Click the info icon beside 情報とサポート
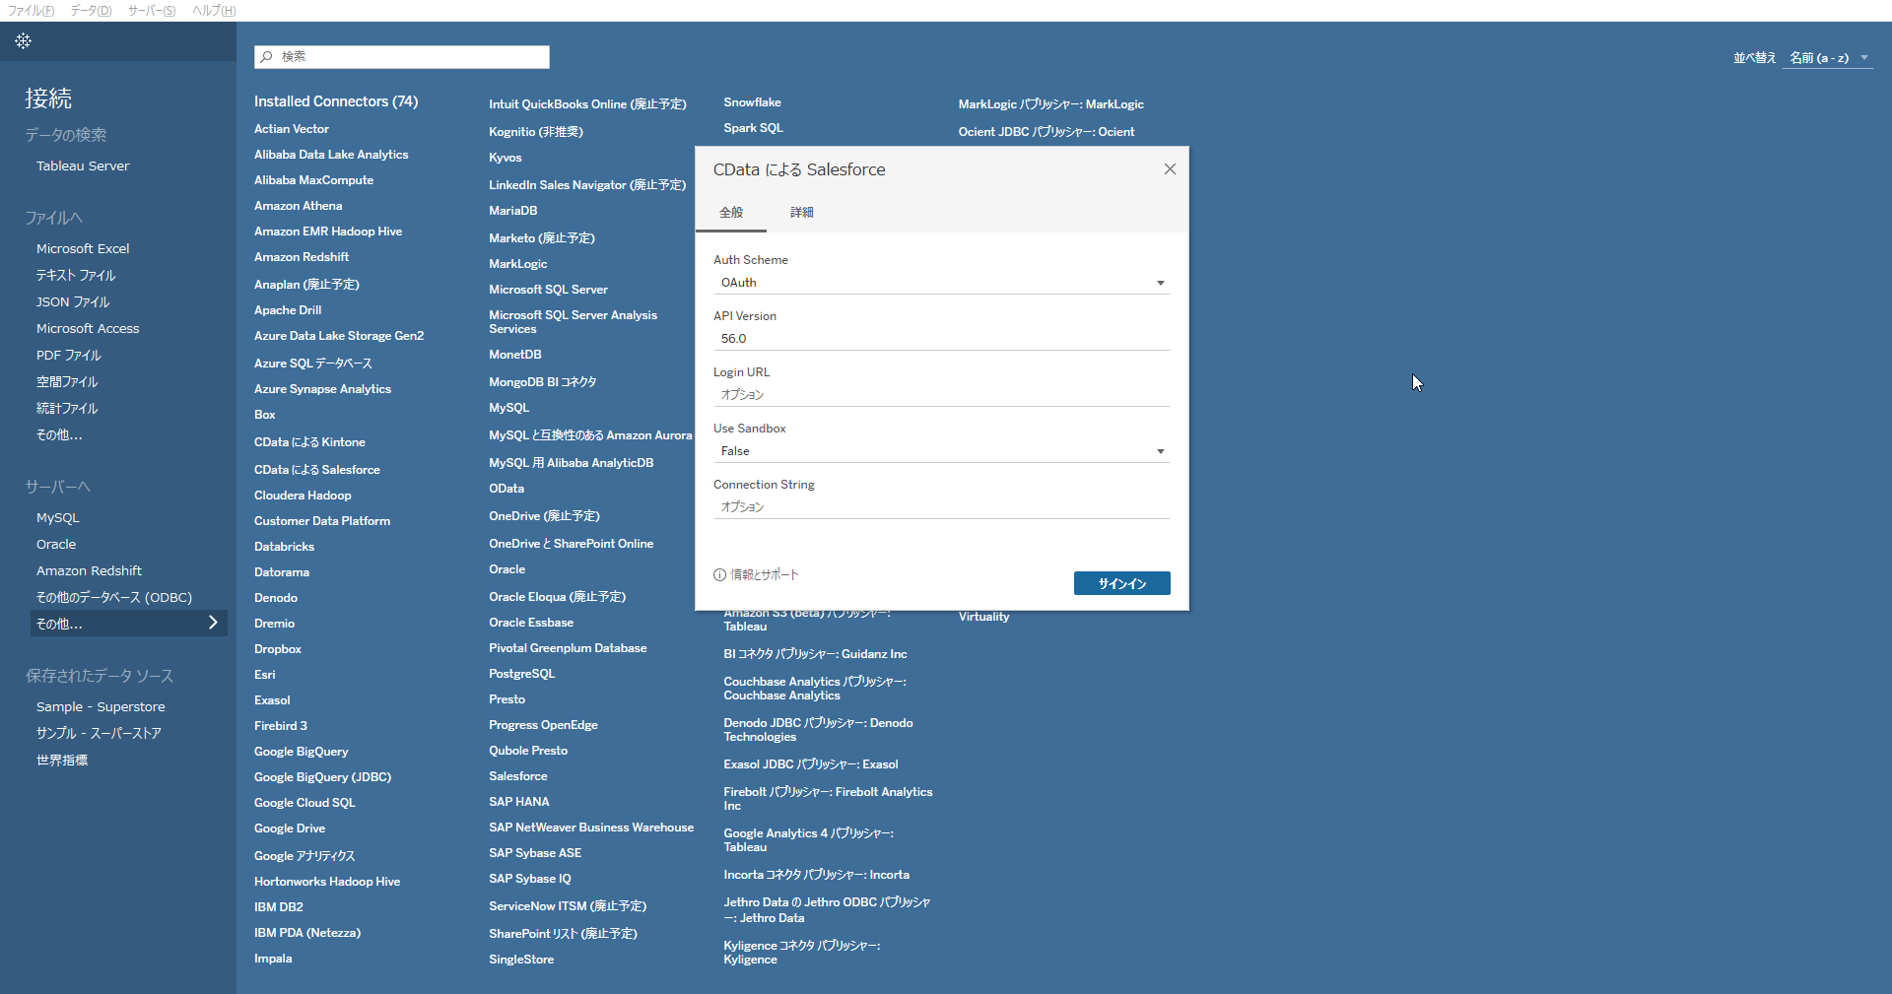 (x=719, y=575)
